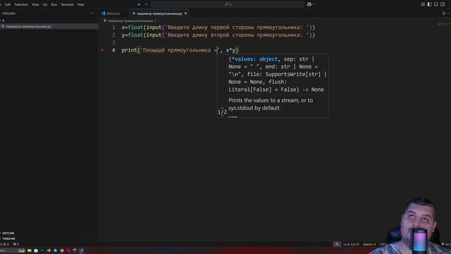Open the Copilot chat icon
The height and width of the screenshot is (254, 451).
click(x=309, y=4)
